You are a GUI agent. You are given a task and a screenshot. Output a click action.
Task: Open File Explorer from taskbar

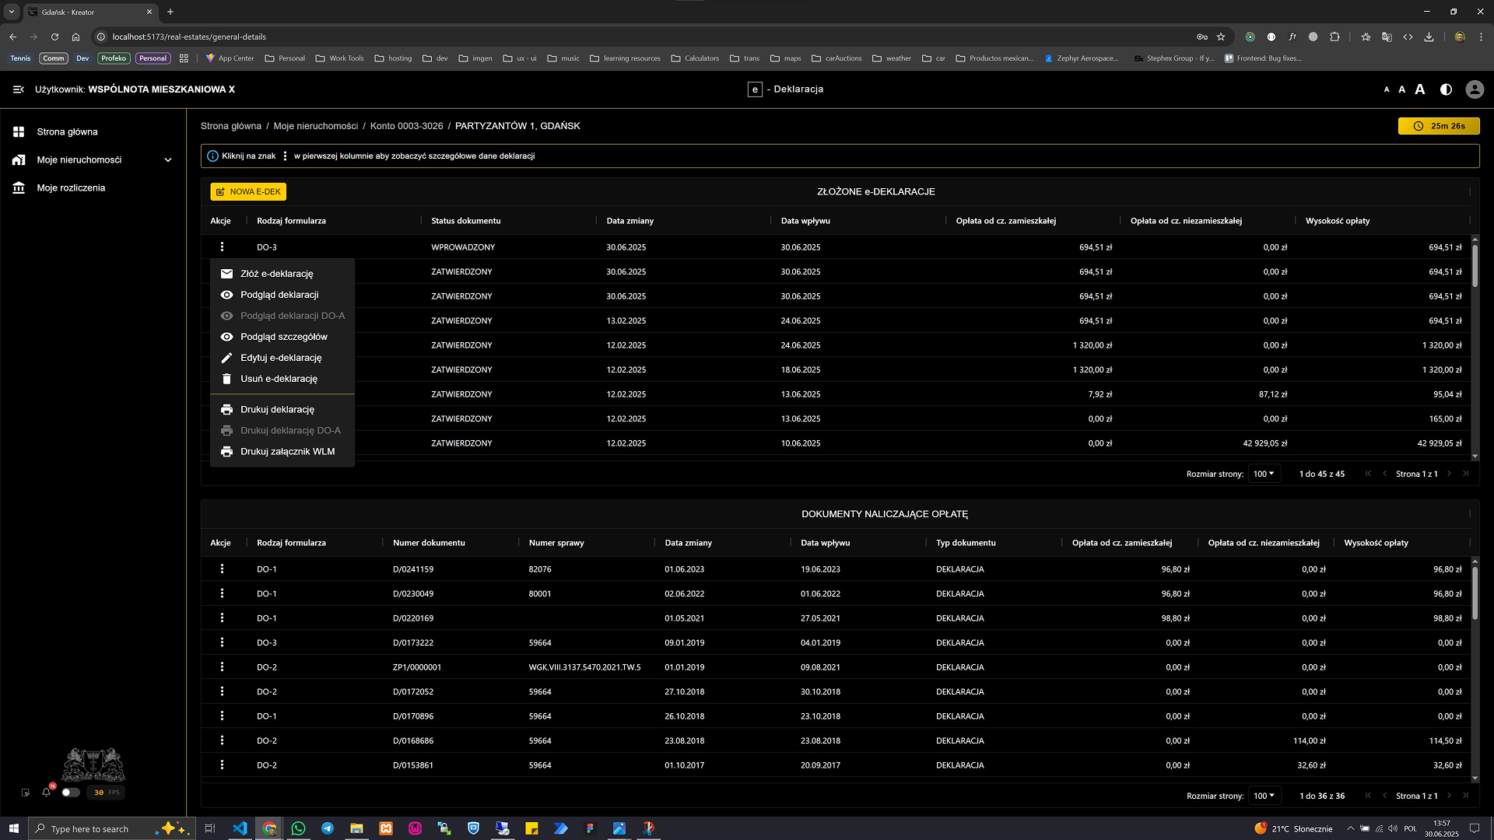356,828
